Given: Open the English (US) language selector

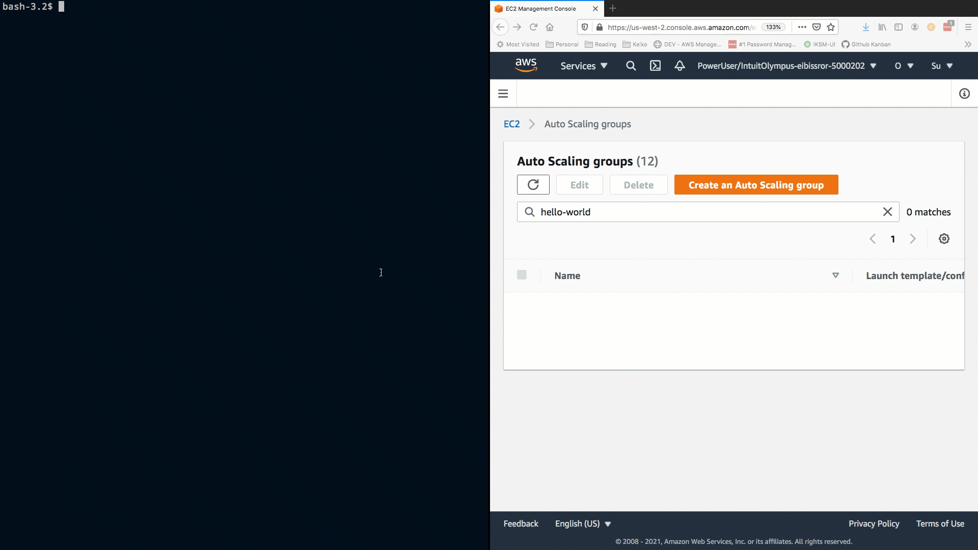Looking at the screenshot, I should tap(583, 524).
